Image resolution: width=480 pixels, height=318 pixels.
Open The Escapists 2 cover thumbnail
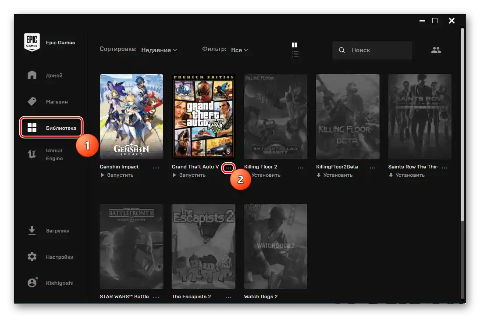(203, 247)
